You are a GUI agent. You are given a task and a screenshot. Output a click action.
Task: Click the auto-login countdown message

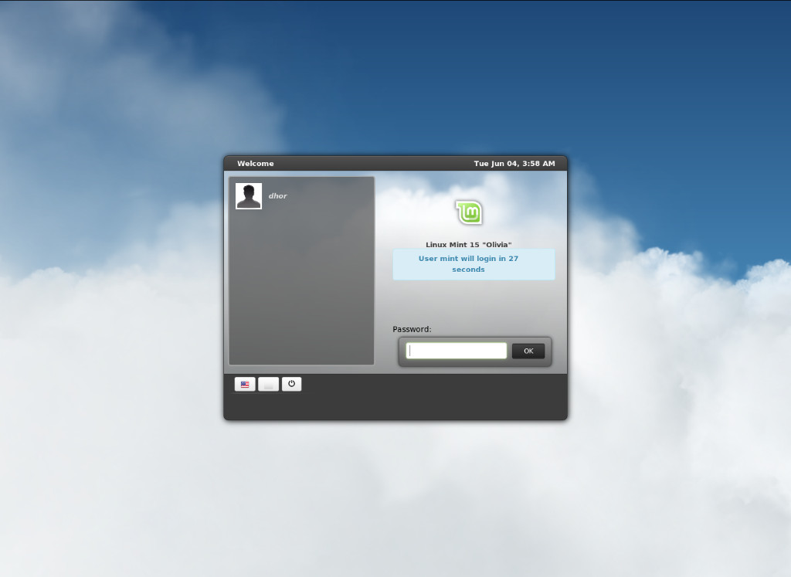tap(474, 264)
